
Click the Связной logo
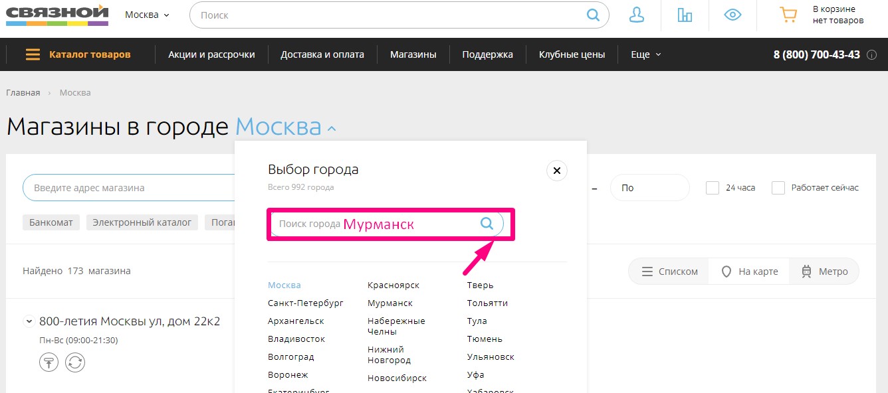click(x=57, y=15)
